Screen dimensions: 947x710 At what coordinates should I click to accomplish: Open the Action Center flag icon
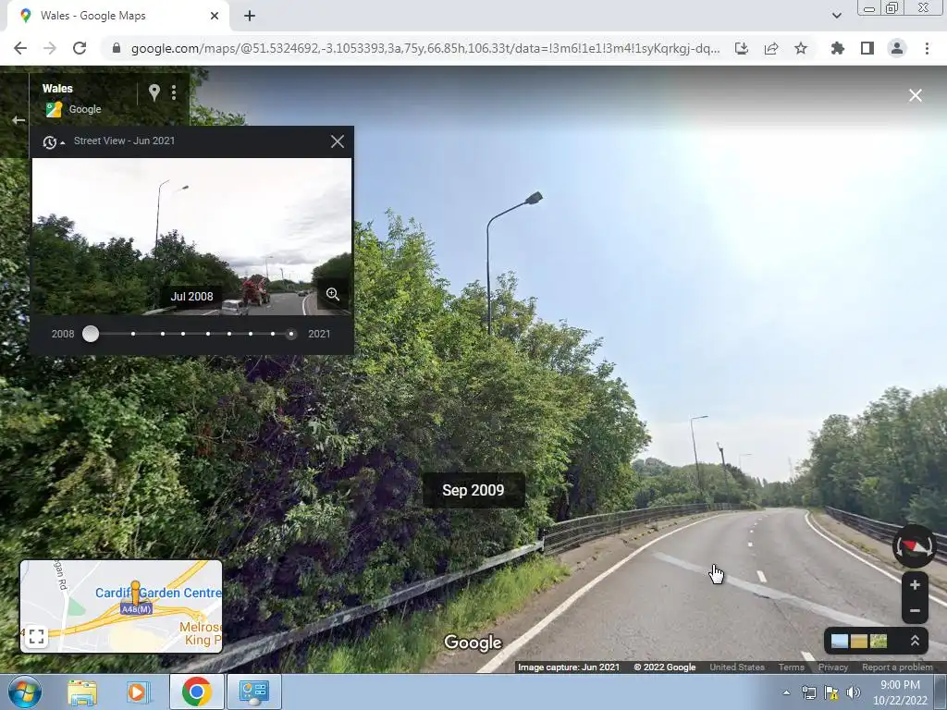pyautogui.click(x=831, y=692)
